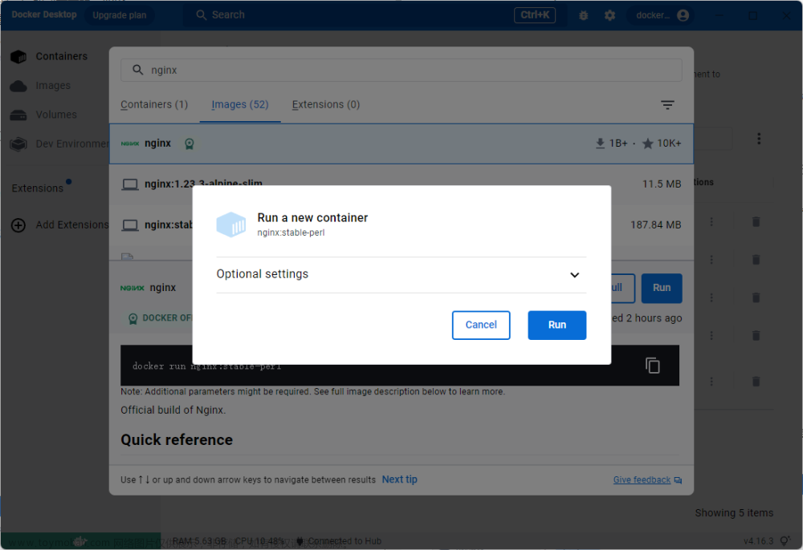Click the 11.5 MB size value

pyautogui.click(x=662, y=184)
